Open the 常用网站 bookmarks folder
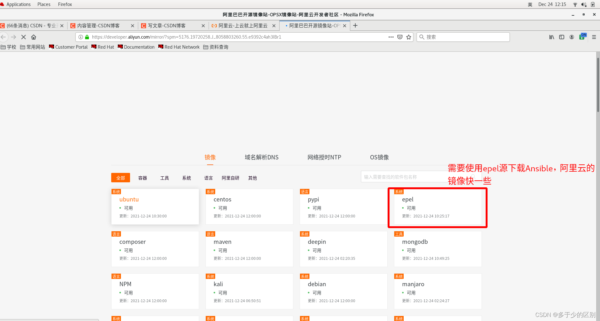 click(33, 47)
